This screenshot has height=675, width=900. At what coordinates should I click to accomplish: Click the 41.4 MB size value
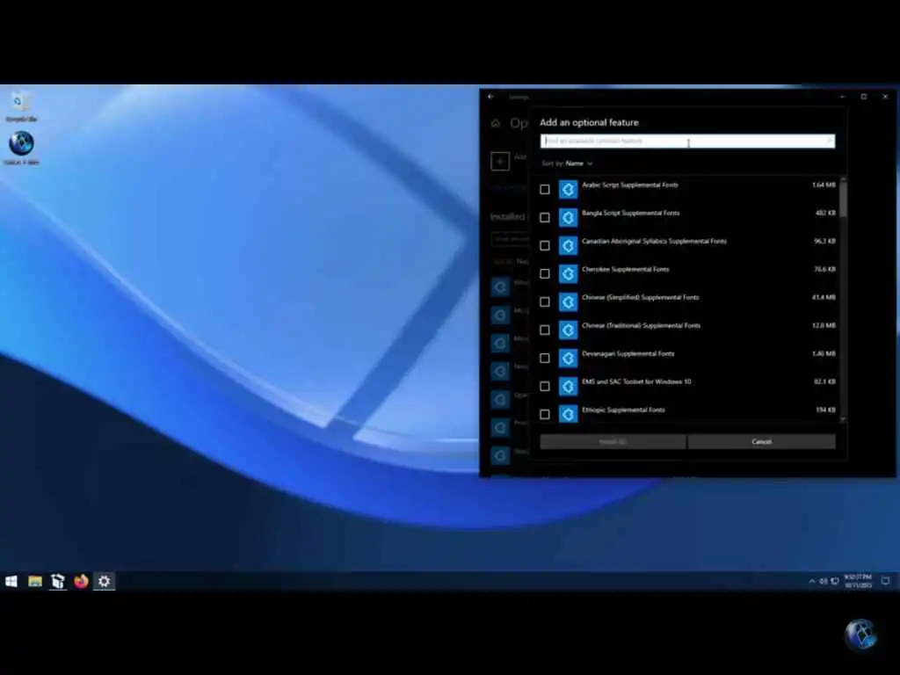click(x=824, y=297)
